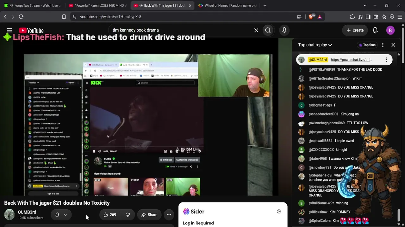Expand the Top chat replay dropdown
This screenshot has height=227, width=405.
315,45
